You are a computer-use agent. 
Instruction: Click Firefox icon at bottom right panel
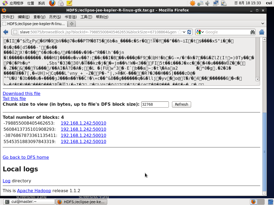point(253,202)
